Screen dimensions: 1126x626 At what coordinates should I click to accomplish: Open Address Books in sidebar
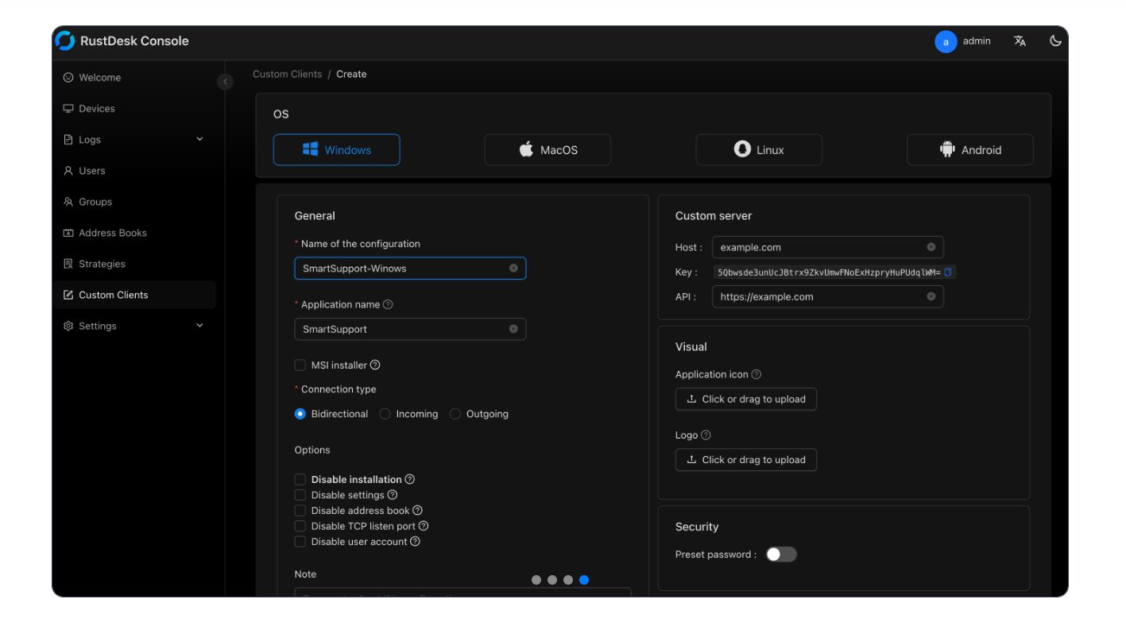click(134, 233)
